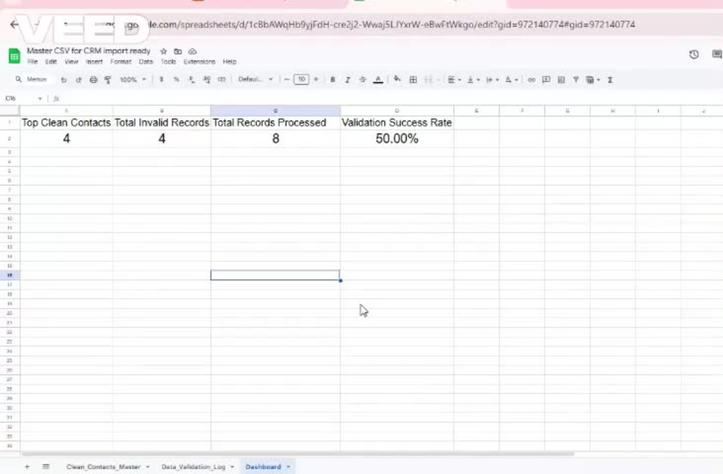
Task: Toggle bold formatting
Action: [333, 79]
